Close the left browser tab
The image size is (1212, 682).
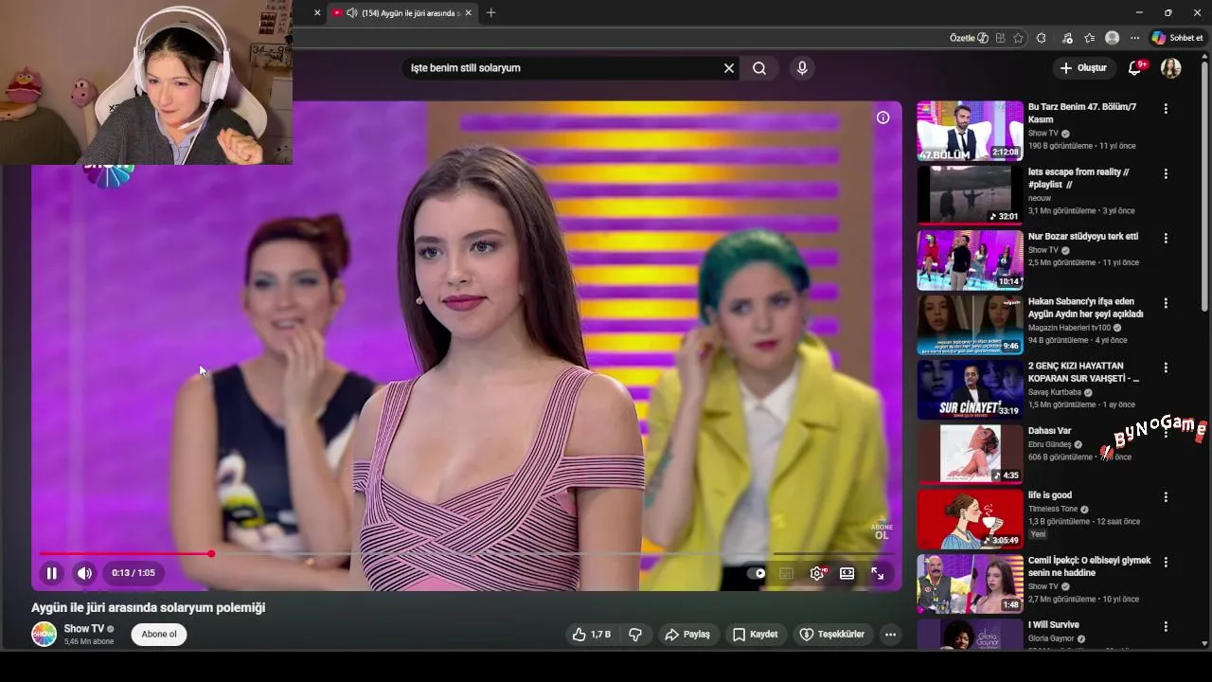click(x=317, y=13)
